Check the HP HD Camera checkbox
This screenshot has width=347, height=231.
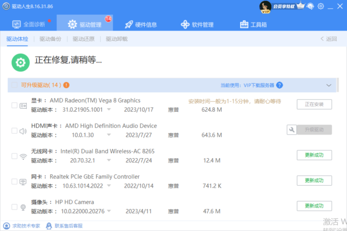[14, 207]
